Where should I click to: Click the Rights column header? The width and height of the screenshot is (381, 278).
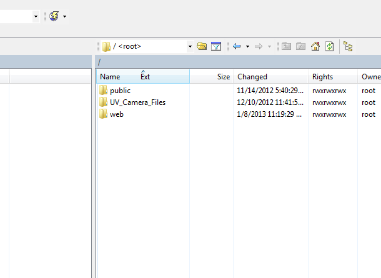pos(322,77)
